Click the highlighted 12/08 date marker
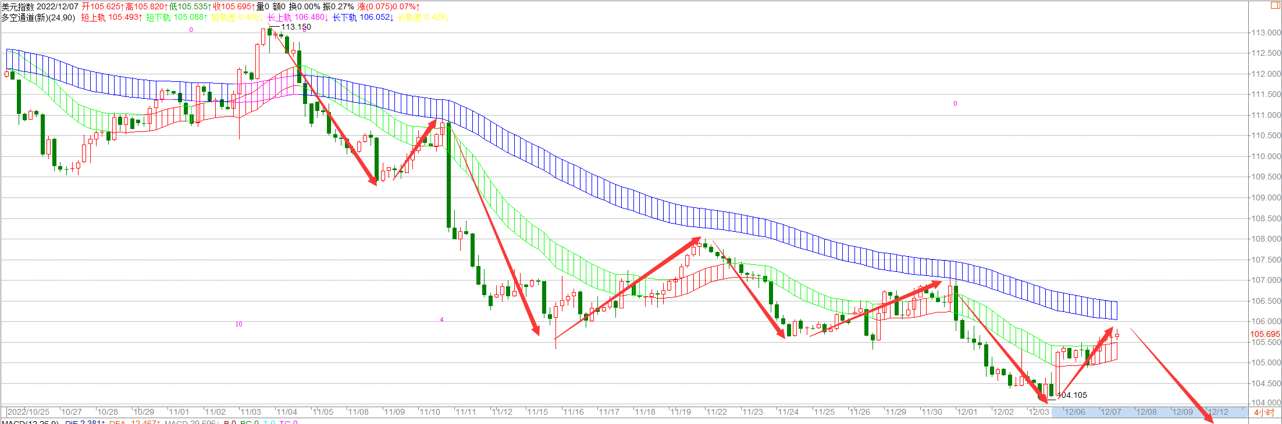Screen dimensions: 1282x424 pos(1146,412)
